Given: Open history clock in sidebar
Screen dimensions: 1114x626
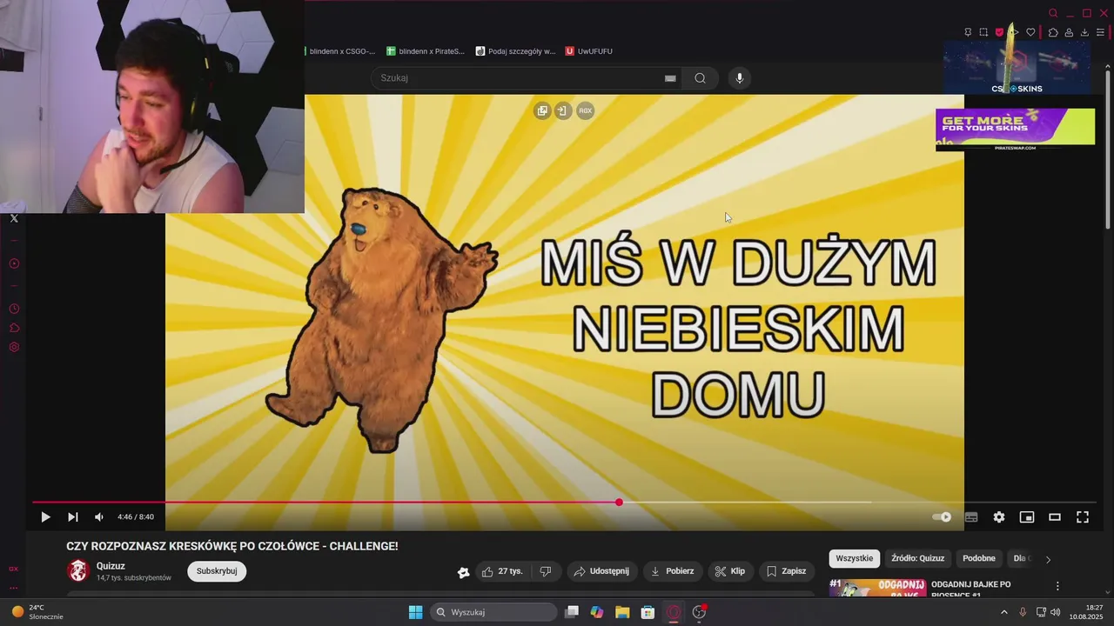Looking at the screenshot, I should point(14,309).
